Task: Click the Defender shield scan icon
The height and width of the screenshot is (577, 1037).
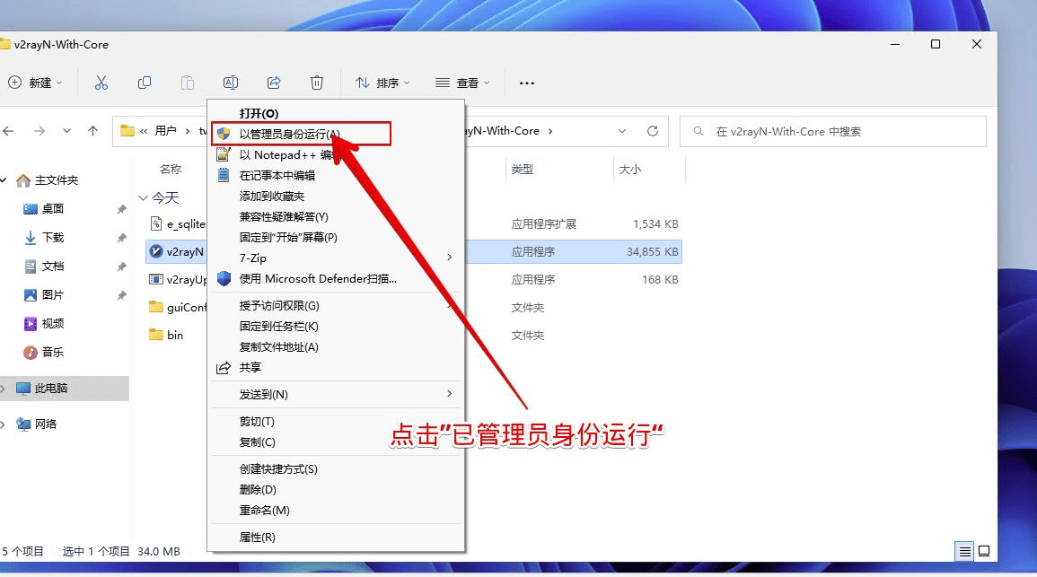Action: tap(224, 278)
